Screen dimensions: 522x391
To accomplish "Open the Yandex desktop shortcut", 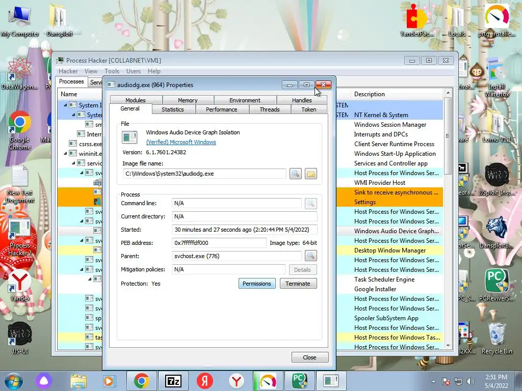I will coord(20,286).
